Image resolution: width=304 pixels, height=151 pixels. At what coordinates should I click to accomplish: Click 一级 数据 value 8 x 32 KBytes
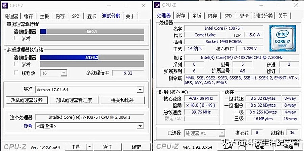coord(263,99)
